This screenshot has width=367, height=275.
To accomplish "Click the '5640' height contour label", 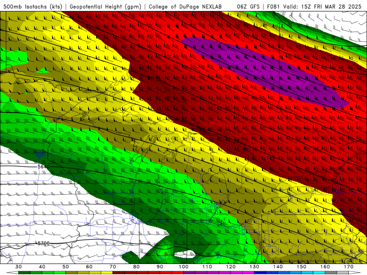I will pyautogui.click(x=44, y=166).
